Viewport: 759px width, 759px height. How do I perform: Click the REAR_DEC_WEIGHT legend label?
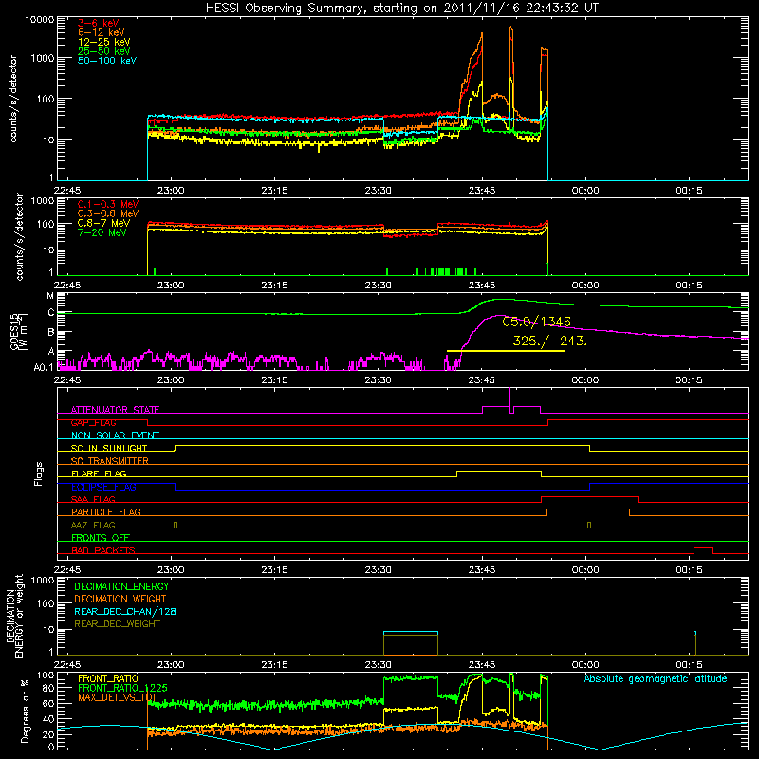point(117,624)
